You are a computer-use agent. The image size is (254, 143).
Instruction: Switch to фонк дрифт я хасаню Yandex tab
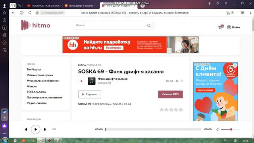click(x=81, y=6)
